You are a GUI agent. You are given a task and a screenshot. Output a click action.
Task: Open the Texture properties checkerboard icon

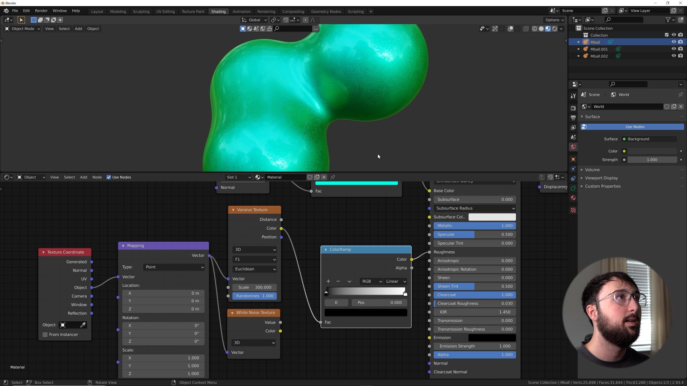[573, 210]
